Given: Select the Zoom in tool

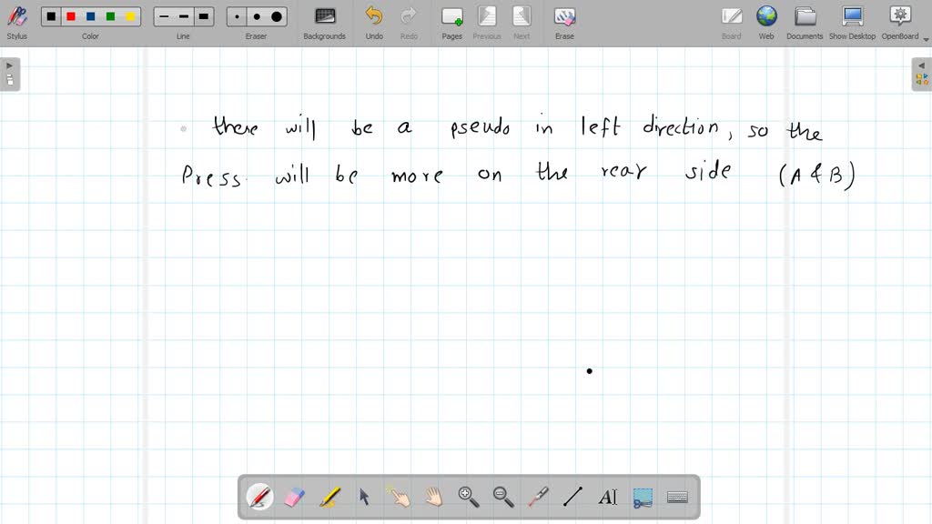Looking at the screenshot, I should pyautogui.click(x=469, y=497).
